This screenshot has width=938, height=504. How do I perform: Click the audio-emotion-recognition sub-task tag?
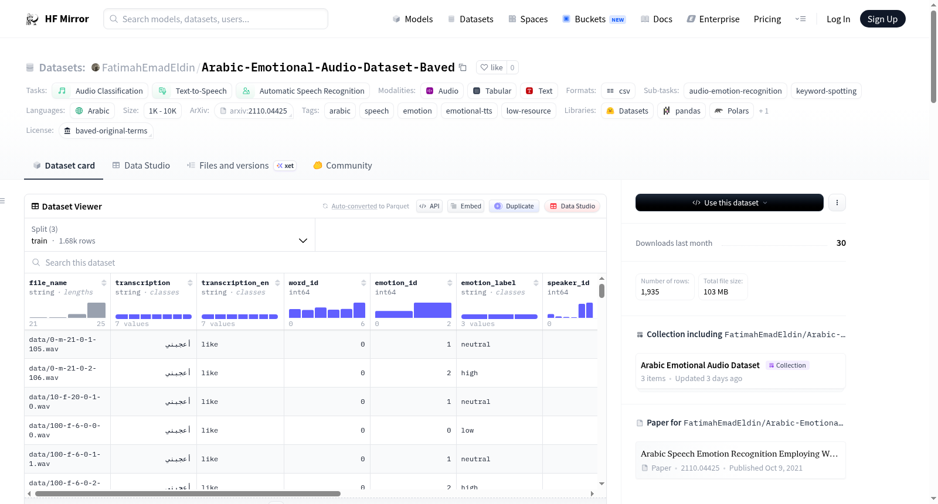pyautogui.click(x=735, y=91)
